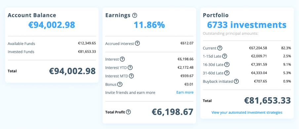Click the help icon beside Earnings heading
Screen dimensions: 299x129
click(x=135, y=15)
